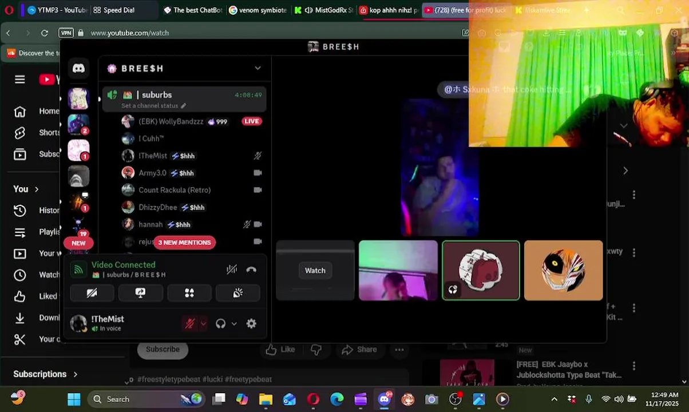Open microphone input options arrow

tap(203, 323)
